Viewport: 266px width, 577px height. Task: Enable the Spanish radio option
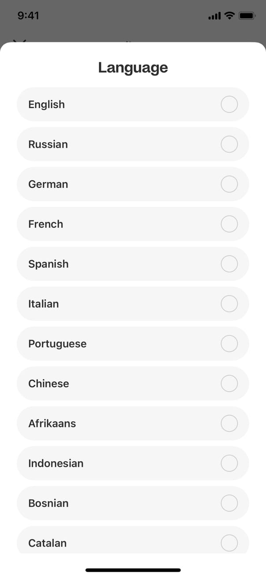[229, 264]
